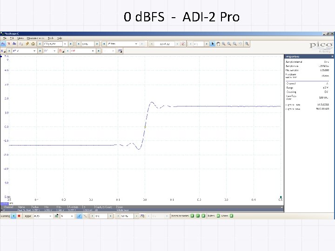Image resolution: width=335 pixels, height=251 pixels.
Task: Open the Measurements menu
Action: (x=35, y=38)
